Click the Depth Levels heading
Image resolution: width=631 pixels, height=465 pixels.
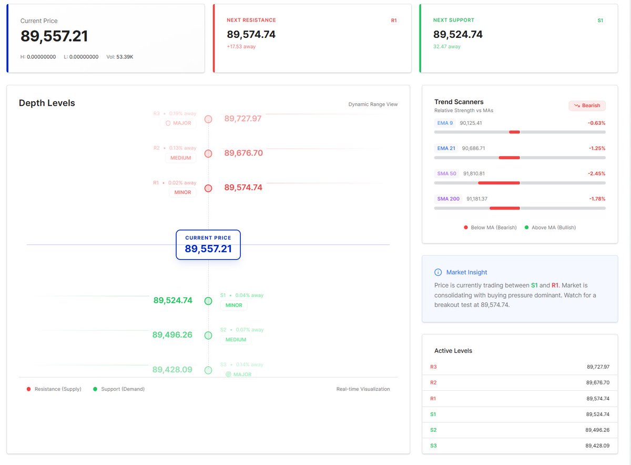[x=47, y=103]
